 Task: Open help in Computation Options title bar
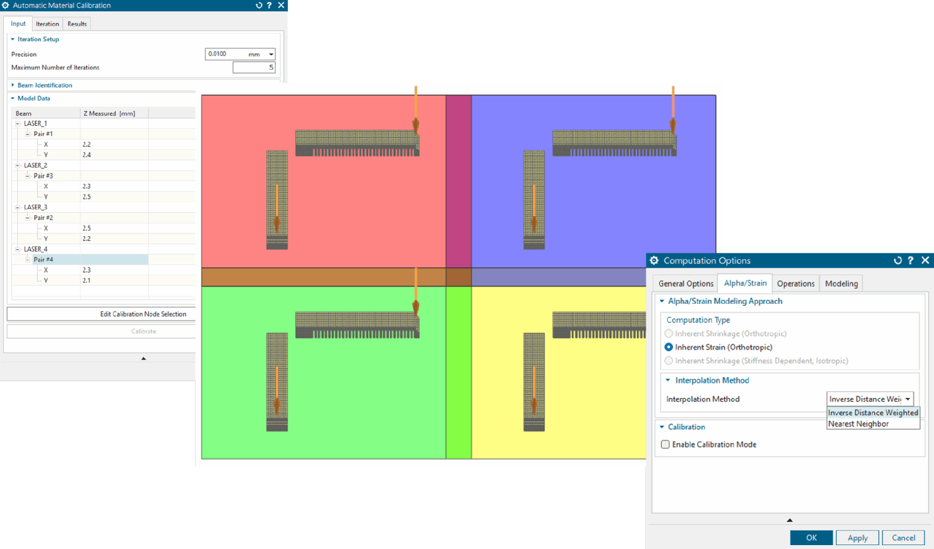[911, 260]
